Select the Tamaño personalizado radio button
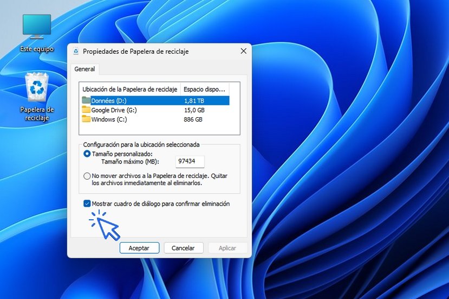The width and height of the screenshot is (449, 299). (87, 154)
